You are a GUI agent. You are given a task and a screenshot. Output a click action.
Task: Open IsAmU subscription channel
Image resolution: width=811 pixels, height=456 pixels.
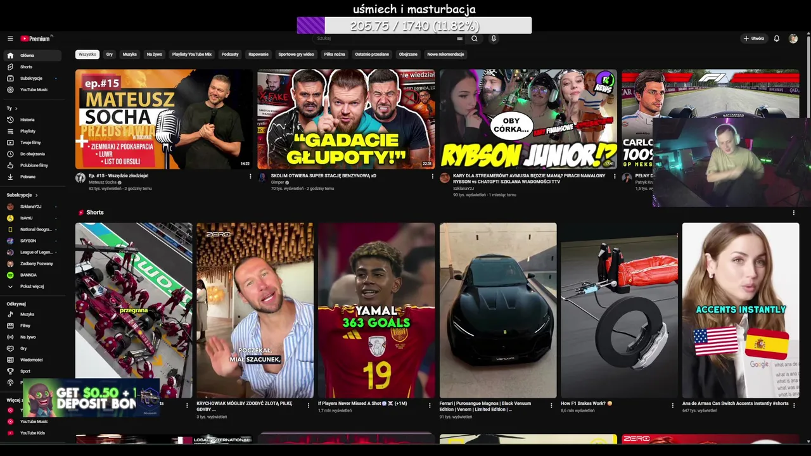coord(33,218)
